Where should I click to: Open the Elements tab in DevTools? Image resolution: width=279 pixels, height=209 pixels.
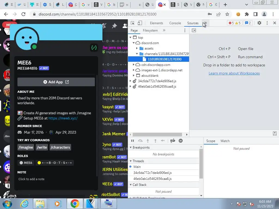(156, 23)
